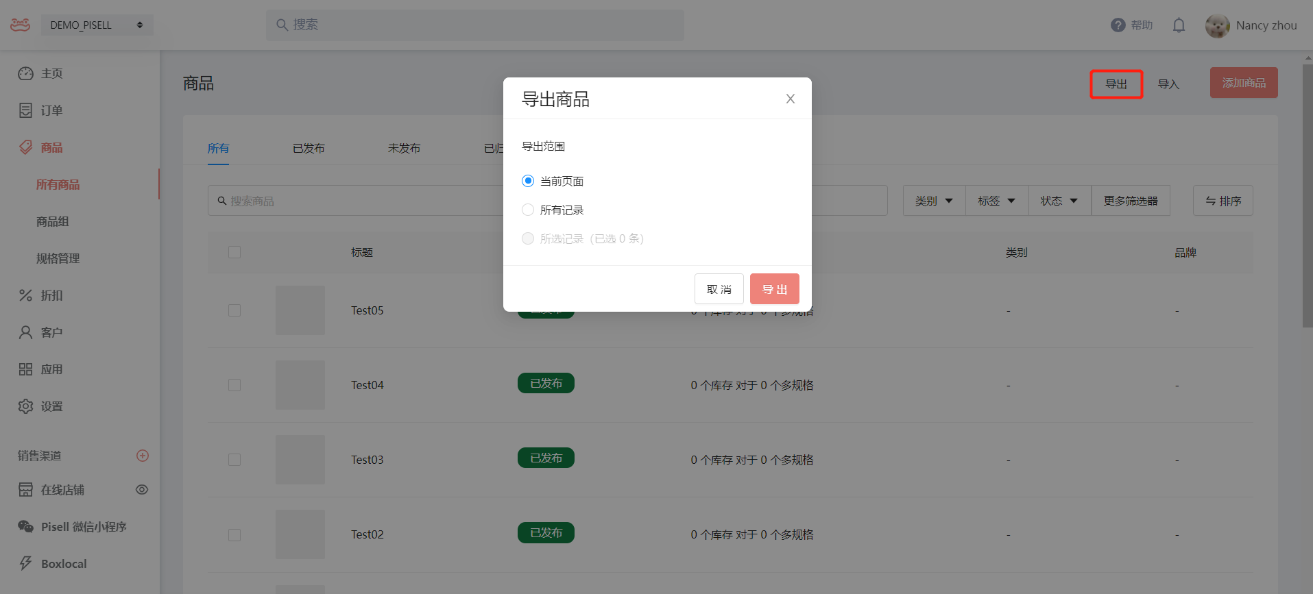Open the Test04 product thumbnail
The width and height of the screenshot is (1313, 594).
300,385
